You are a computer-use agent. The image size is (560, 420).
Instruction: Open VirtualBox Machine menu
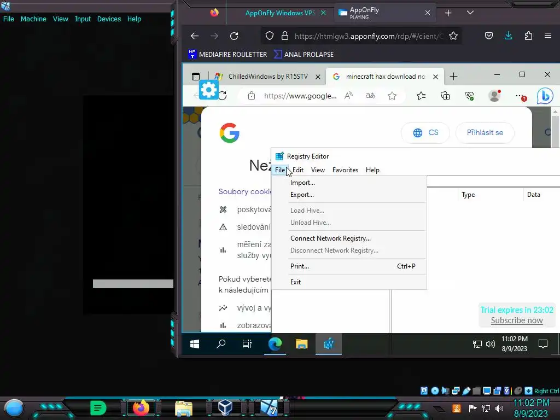point(33,19)
